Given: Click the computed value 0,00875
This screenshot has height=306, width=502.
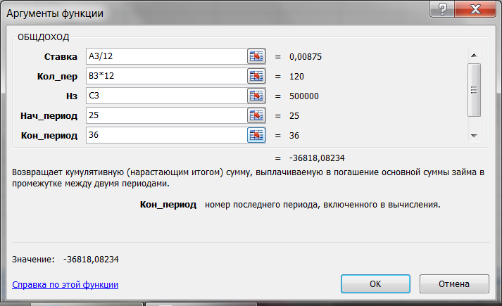Looking at the screenshot, I should tap(306, 57).
